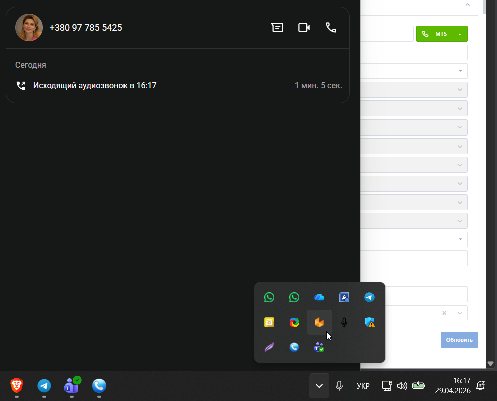Image resolution: width=497 pixels, height=401 pixels.
Task: Open OneDrive from the system tray
Action: click(319, 297)
